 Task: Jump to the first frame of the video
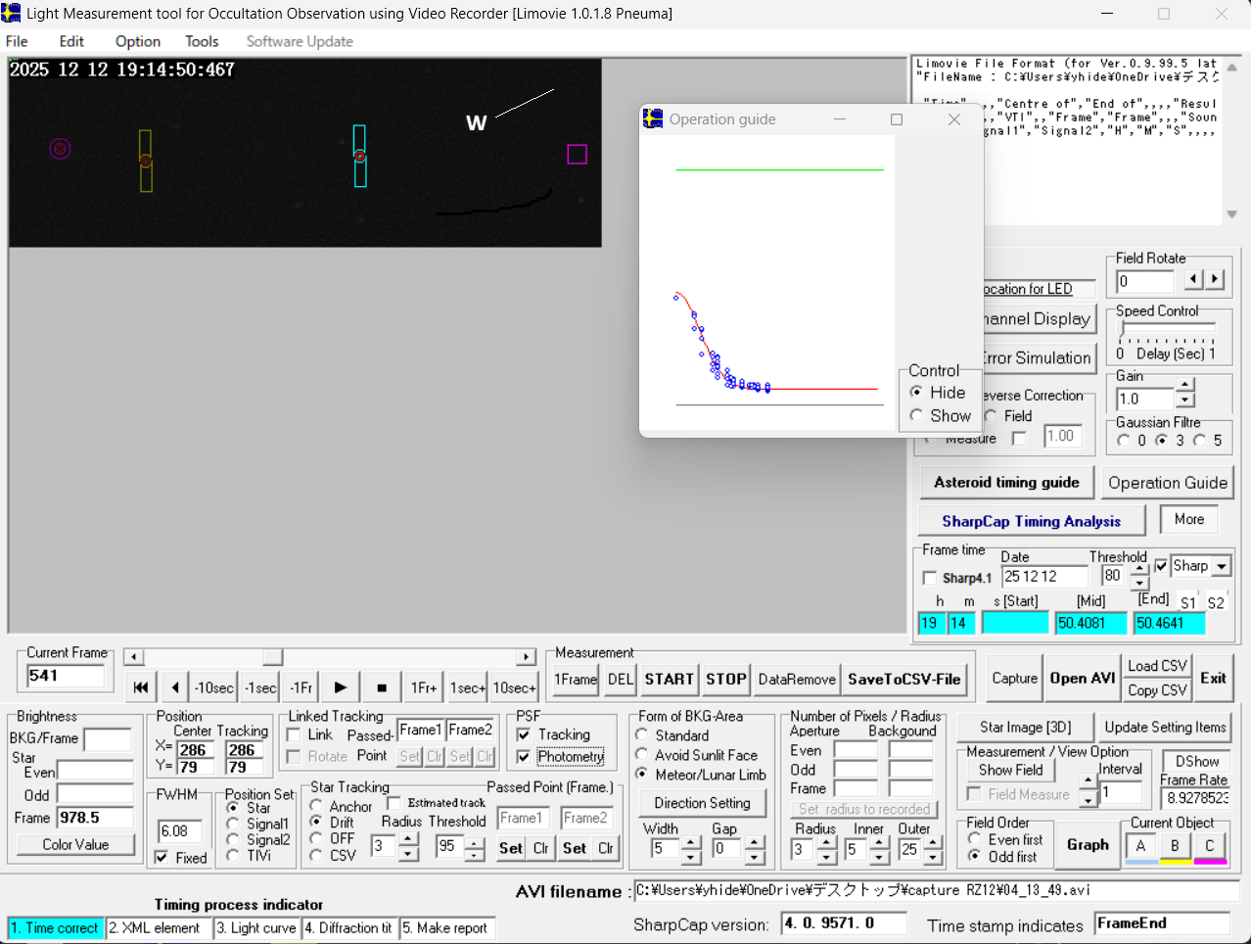click(140, 687)
